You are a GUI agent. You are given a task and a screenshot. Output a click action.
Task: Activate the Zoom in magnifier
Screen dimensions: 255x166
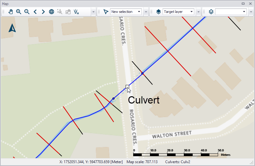pos(19,12)
